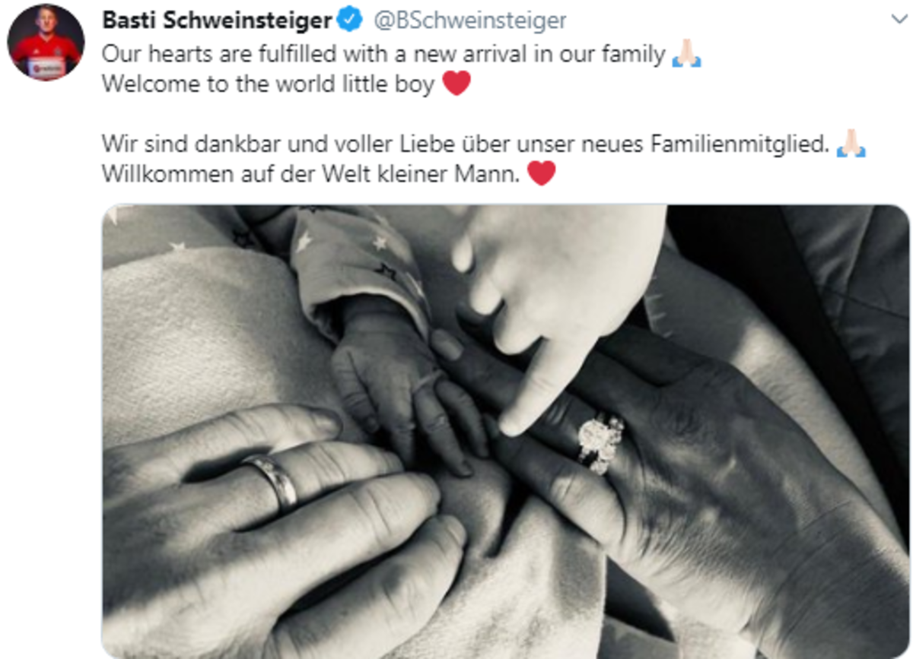Viewport: 913px width, 659px height.
Task: Click red heart after 'kleiner Mann.'
Action: (x=541, y=174)
